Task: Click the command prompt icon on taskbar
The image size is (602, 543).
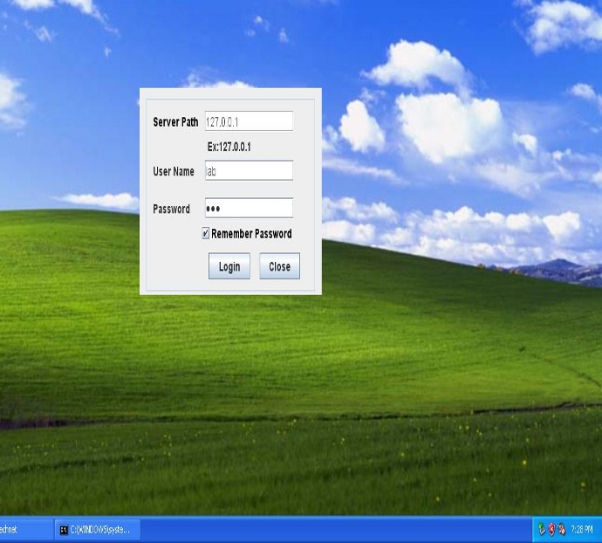Action: pyautogui.click(x=64, y=530)
